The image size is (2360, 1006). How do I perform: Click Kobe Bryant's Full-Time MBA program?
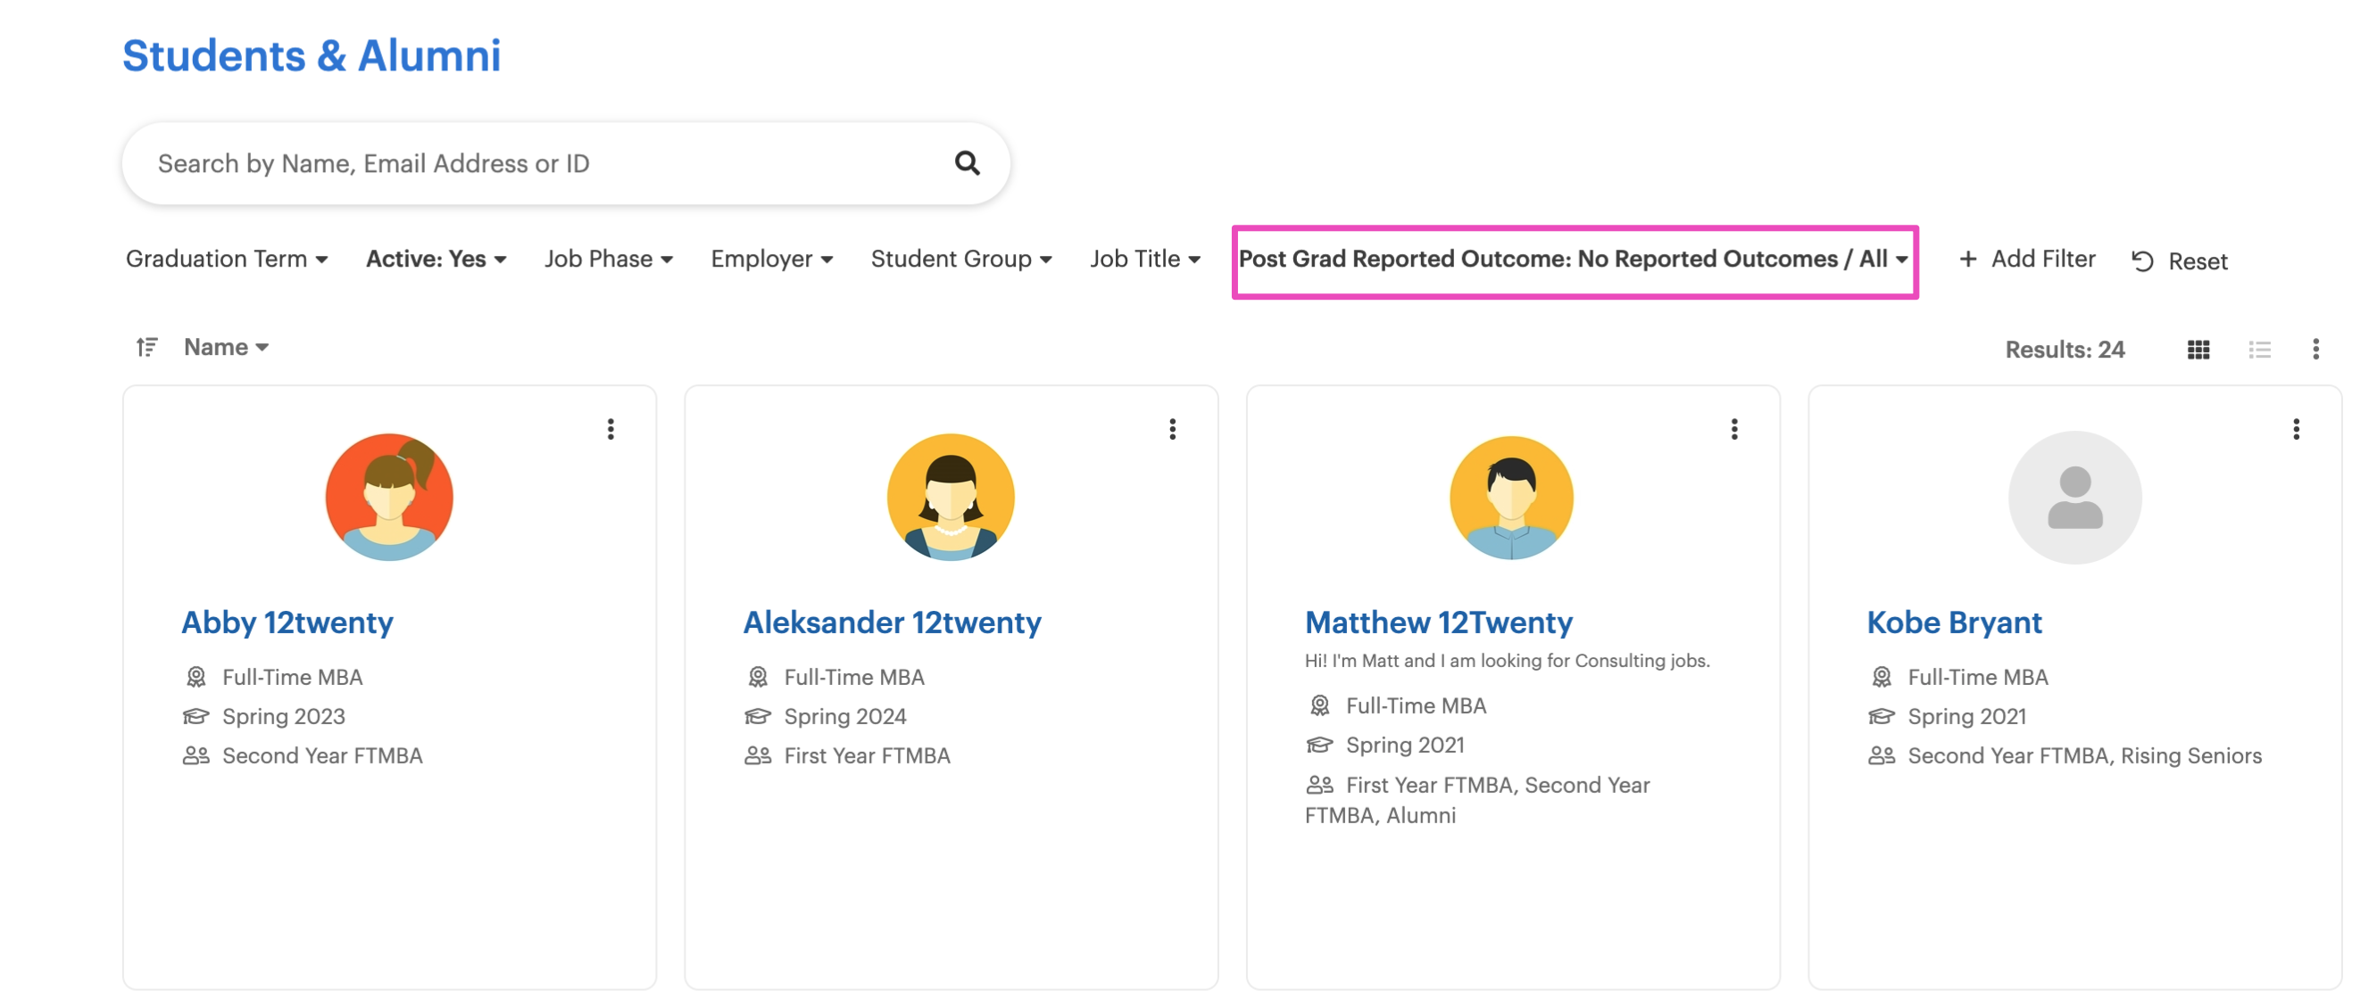(1977, 677)
